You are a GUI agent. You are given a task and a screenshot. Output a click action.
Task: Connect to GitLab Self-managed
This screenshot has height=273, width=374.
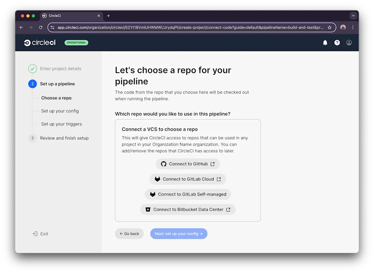click(188, 194)
